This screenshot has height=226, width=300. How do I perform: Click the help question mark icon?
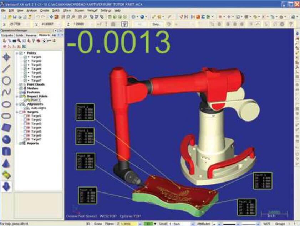point(291,24)
